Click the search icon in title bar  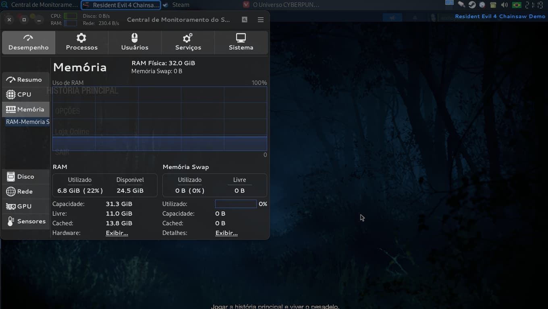coord(245,20)
